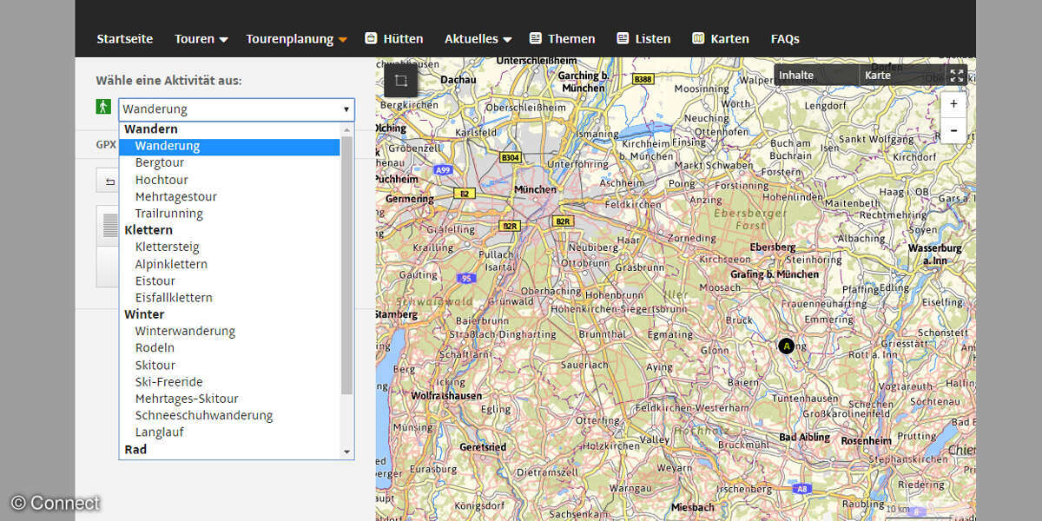Click the activity list scroll-up arrow
The width and height of the screenshot is (1042, 521).
click(x=347, y=129)
